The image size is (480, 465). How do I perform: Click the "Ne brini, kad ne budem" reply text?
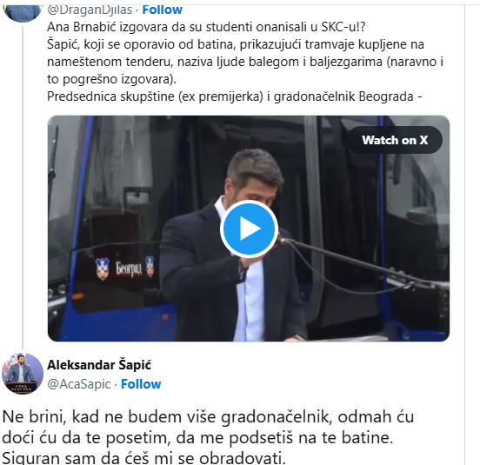tap(208, 416)
